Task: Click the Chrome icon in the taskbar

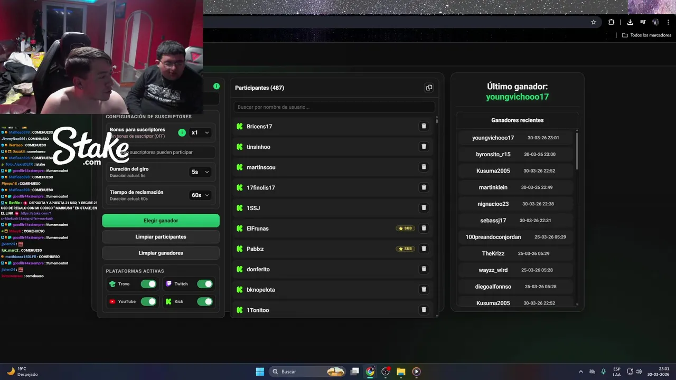Action: 370,372
